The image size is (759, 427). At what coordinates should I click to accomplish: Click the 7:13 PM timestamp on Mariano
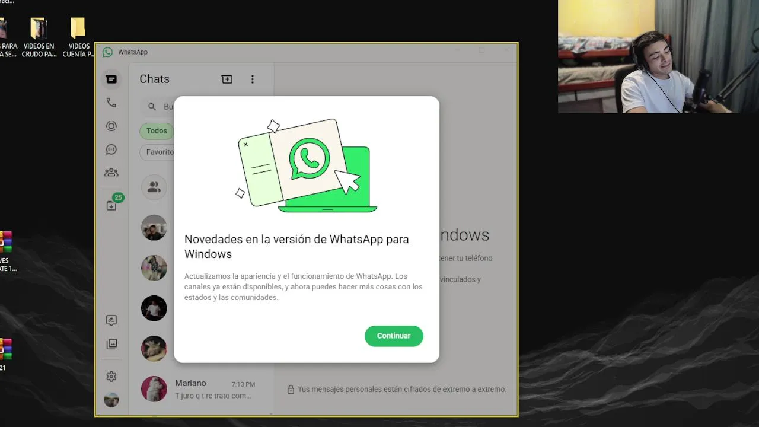(243, 384)
